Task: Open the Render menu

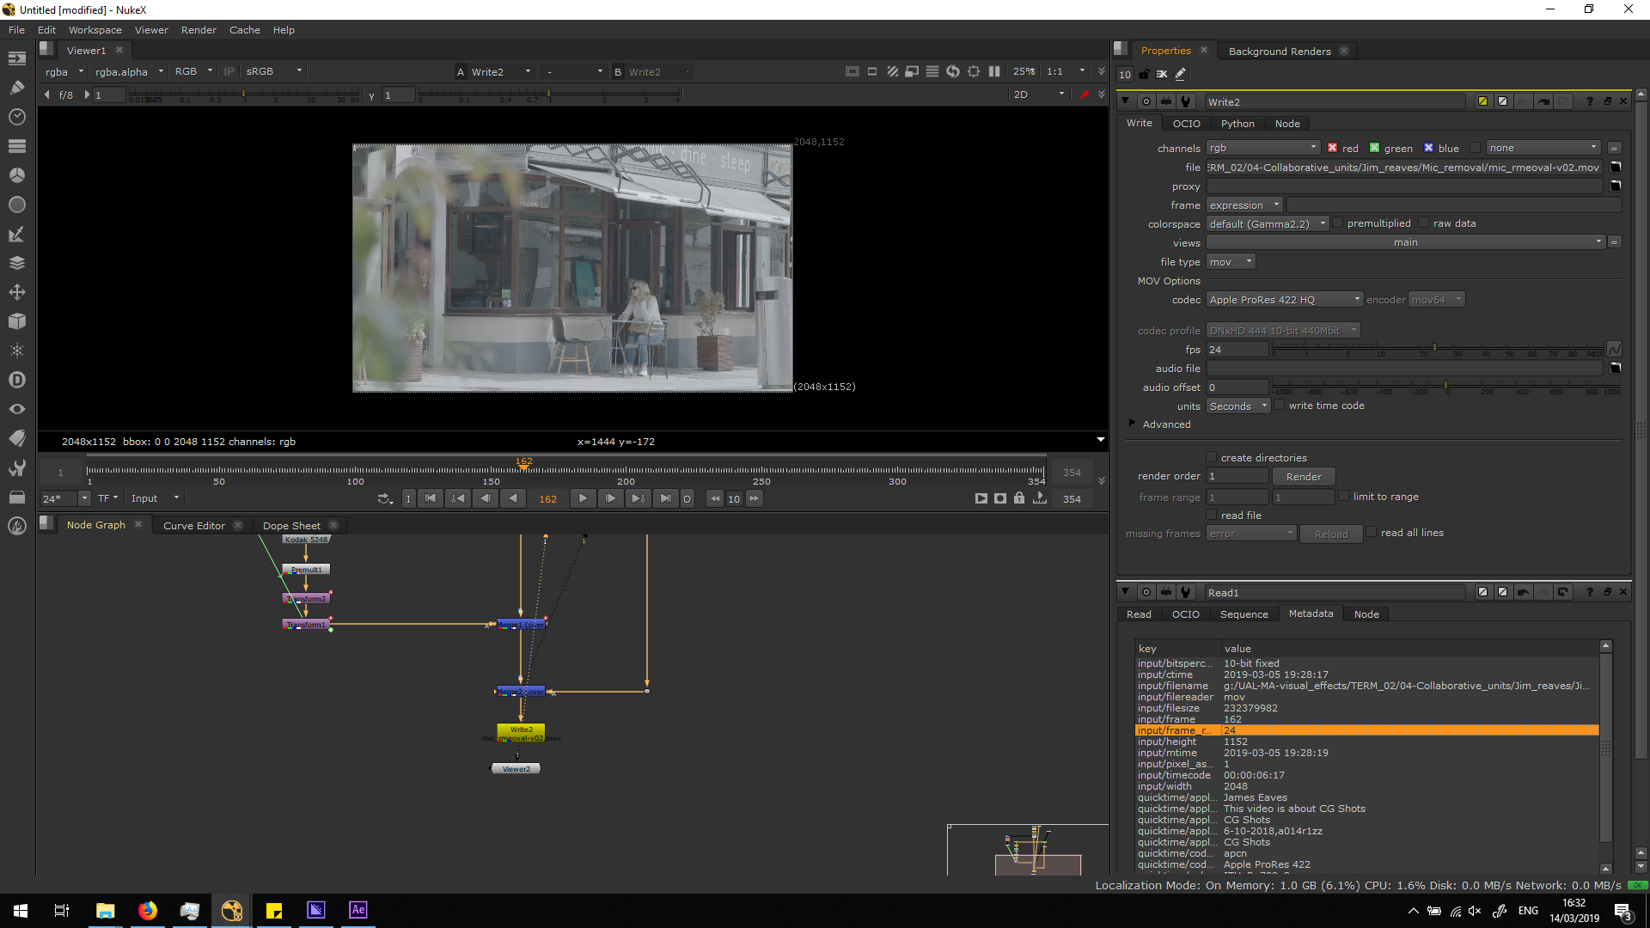Action: [x=199, y=30]
